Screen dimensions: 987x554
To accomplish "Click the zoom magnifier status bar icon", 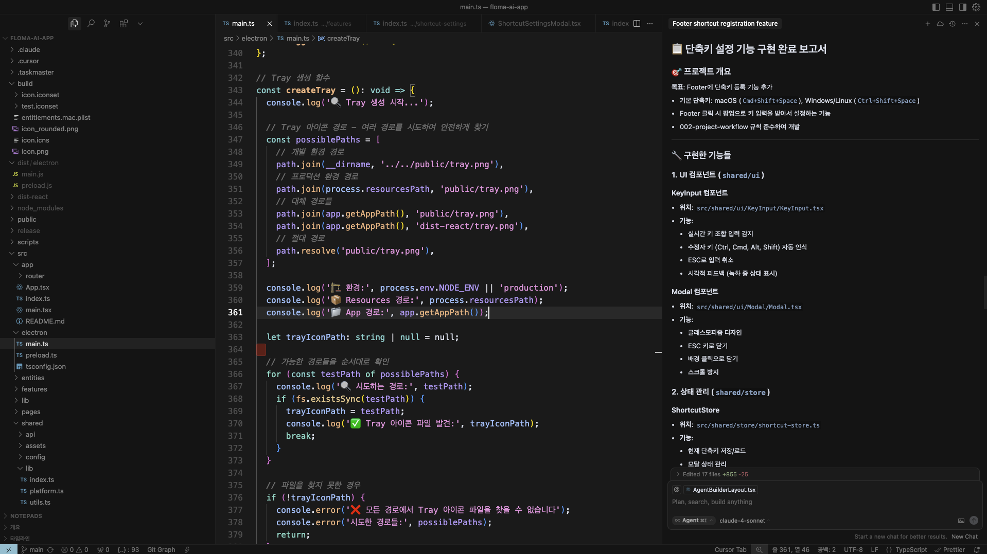I will [759, 550].
